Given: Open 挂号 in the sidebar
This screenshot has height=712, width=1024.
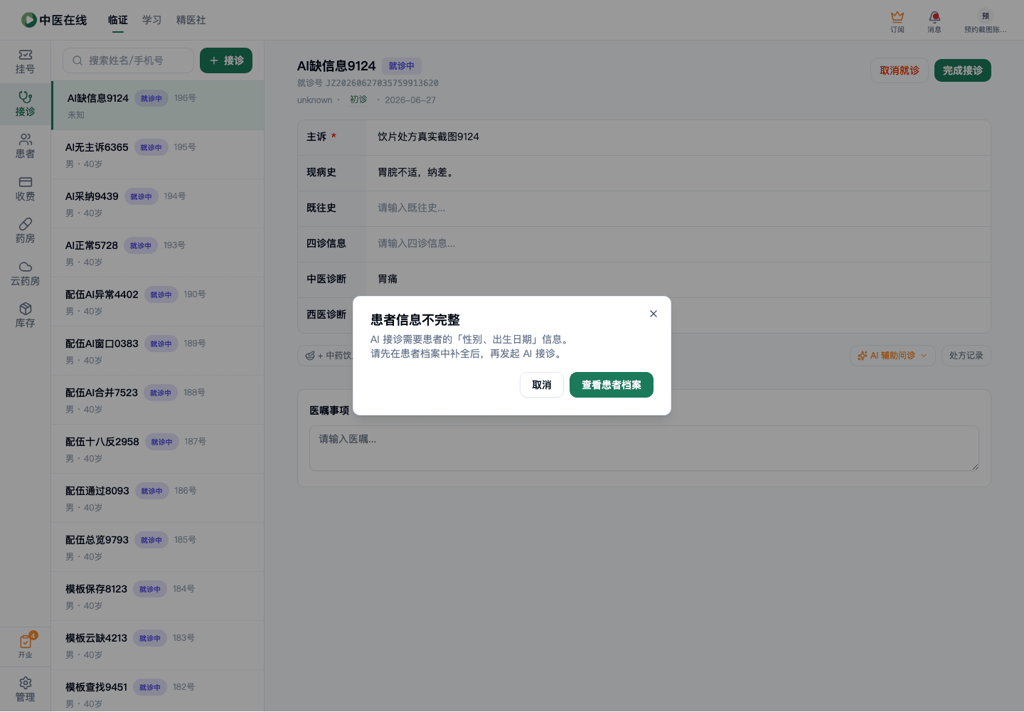Looking at the screenshot, I should (26, 62).
